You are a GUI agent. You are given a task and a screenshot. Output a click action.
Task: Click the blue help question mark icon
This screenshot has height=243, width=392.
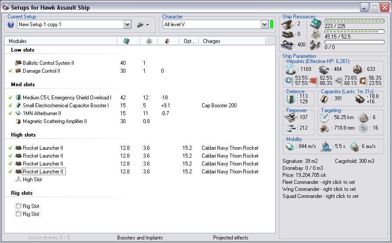tap(11, 25)
